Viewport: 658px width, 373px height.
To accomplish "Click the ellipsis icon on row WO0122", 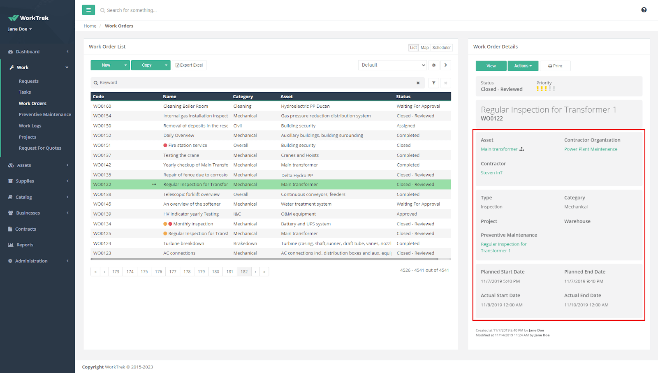I will tap(154, 184).
